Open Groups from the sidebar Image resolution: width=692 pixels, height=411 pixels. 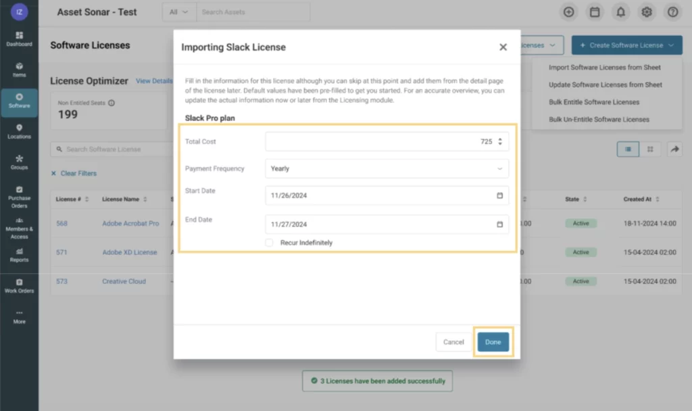coord(19,162)
